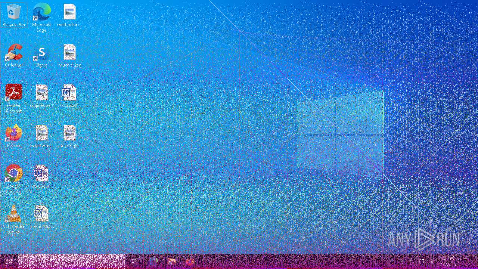The image size is (478, 269).
Task: Select the Firefox desktop shortcut
Action: point(14,136)
